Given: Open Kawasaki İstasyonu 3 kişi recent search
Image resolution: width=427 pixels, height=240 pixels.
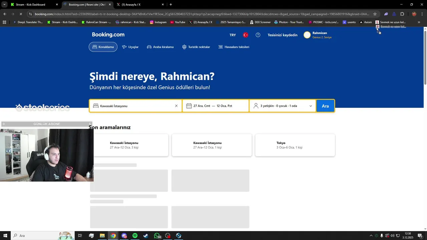Looking at the screenshot, I should pyautogui.click(x=129, y=145).
